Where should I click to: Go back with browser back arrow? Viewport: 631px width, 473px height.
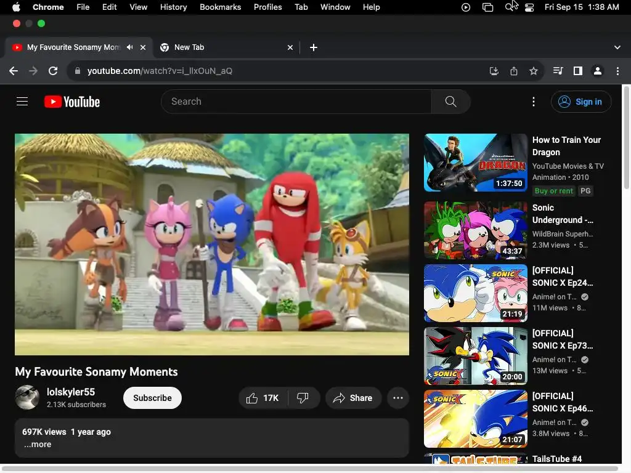[14, 71]
